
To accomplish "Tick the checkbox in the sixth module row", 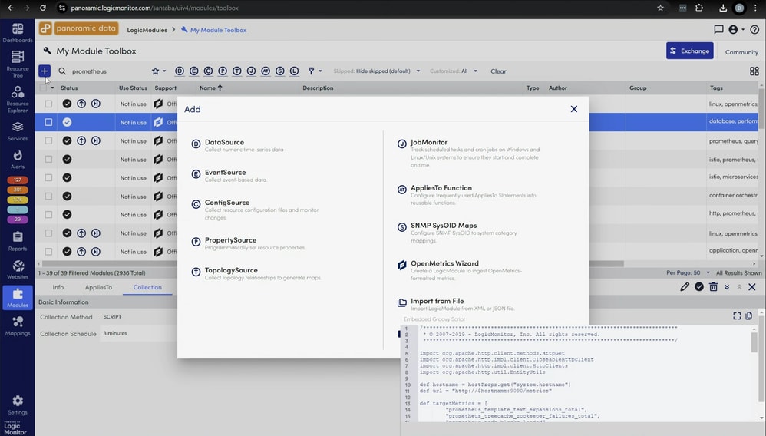I will click(48, 196).
